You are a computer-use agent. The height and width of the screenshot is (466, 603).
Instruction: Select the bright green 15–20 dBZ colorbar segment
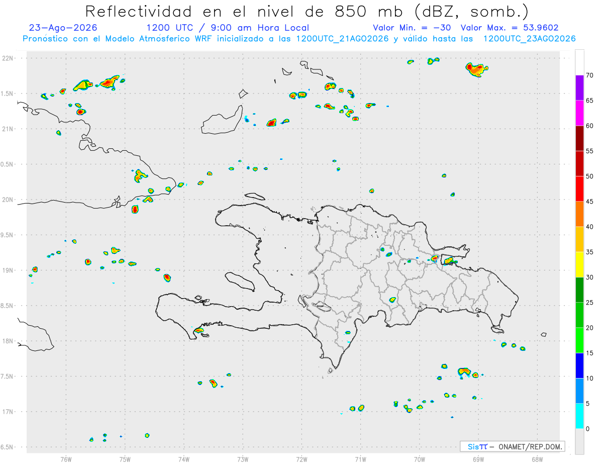579,340
